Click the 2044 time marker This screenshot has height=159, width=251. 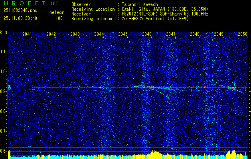click(x=99, y=34)
